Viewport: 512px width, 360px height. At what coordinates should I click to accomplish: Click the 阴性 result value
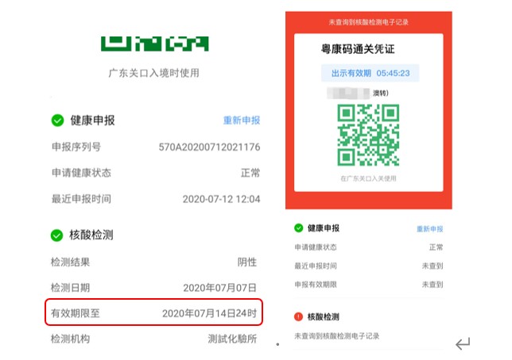247,262
